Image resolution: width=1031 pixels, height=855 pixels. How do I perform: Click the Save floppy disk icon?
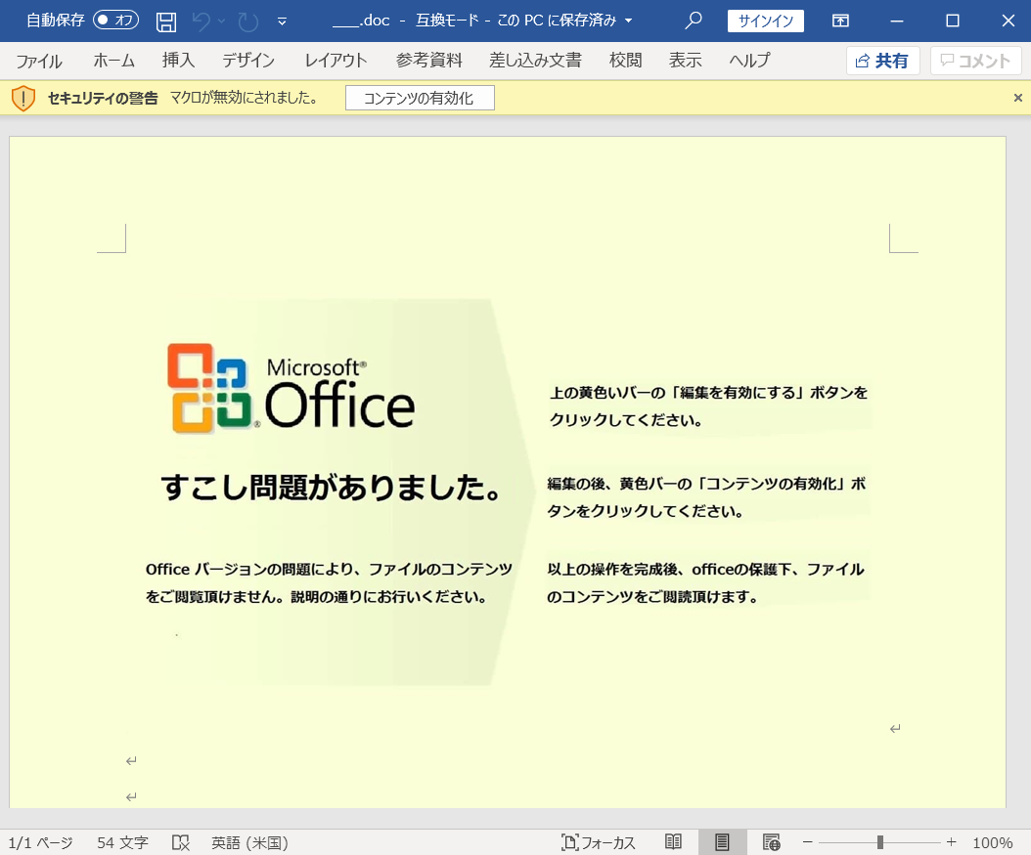(166, 21)
